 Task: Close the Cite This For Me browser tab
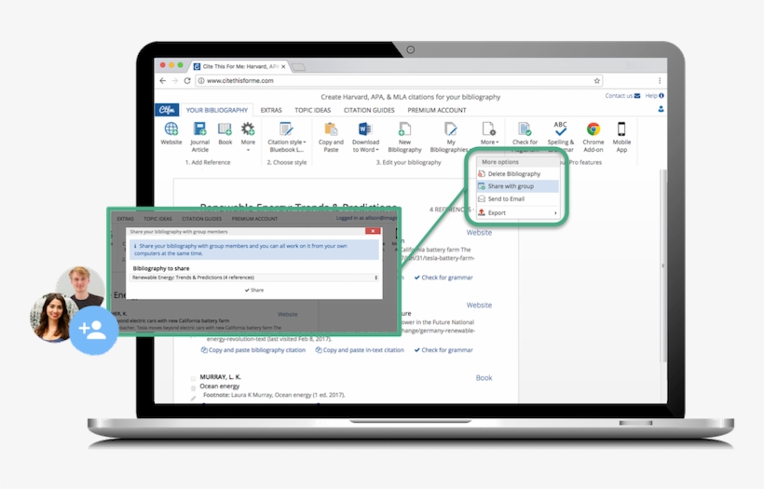[x=283, y=67]
